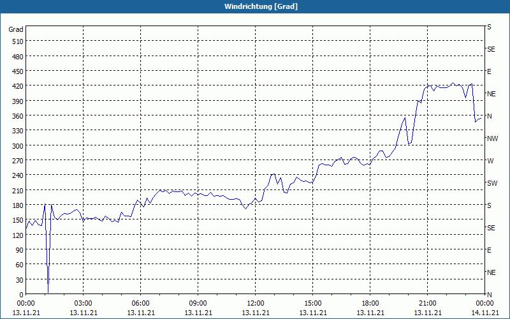This screenshot has height=319, width=510.
Task: Select the 60 value on the y-axis
Action: [20, 265]
